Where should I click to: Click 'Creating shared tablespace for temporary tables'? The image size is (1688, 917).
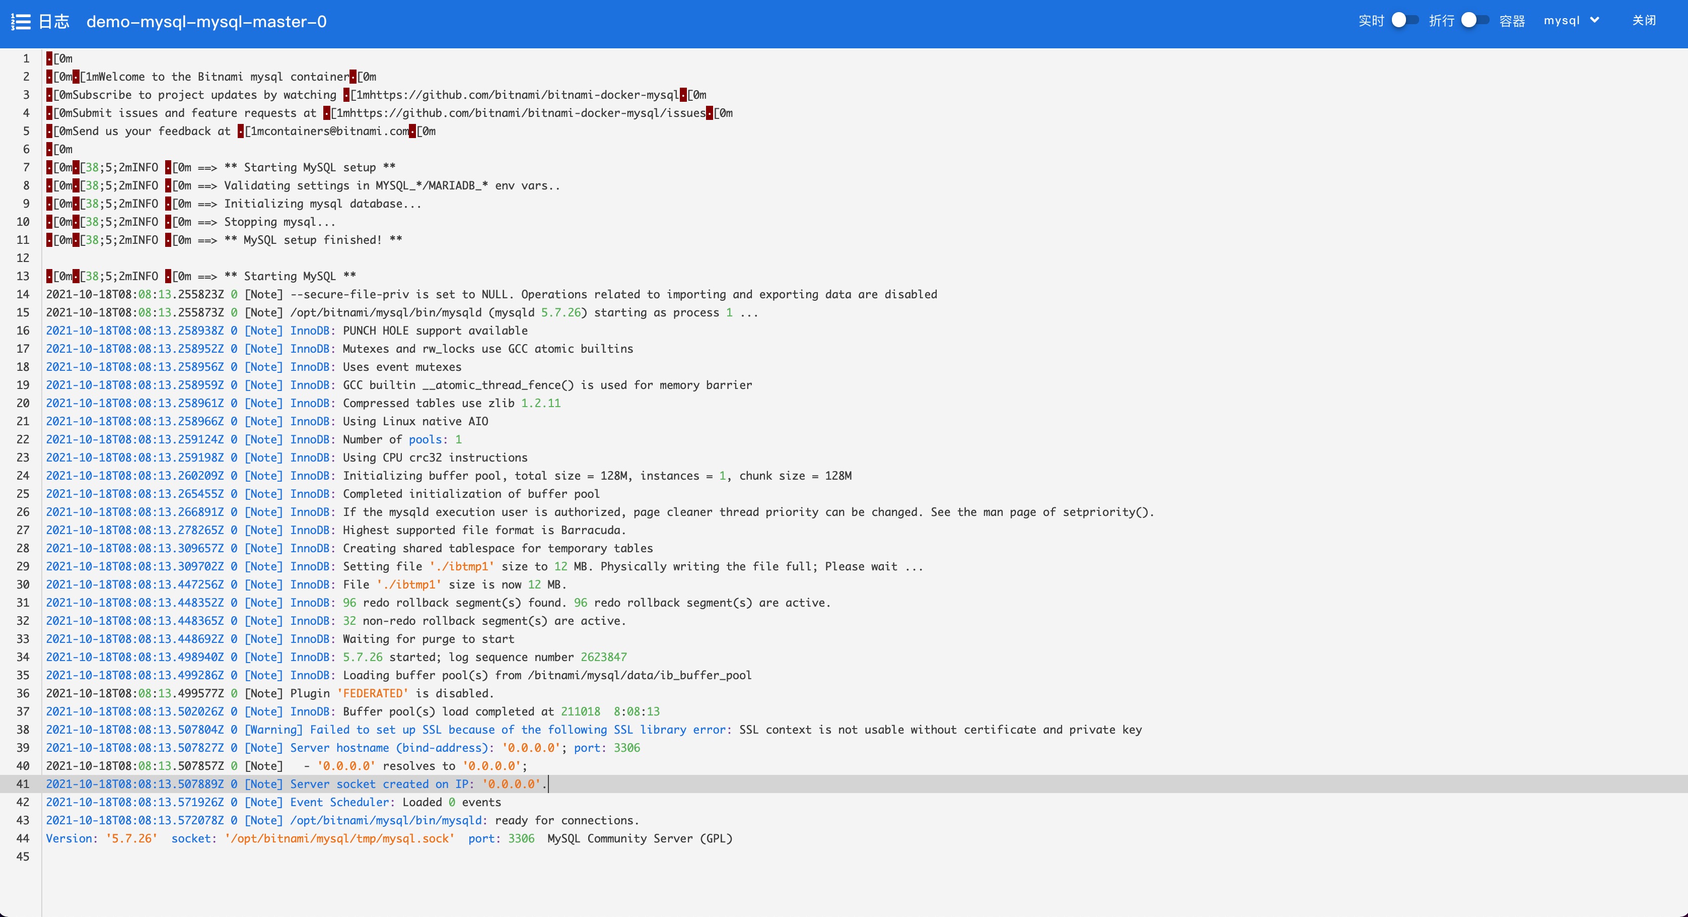click(349, 548)
